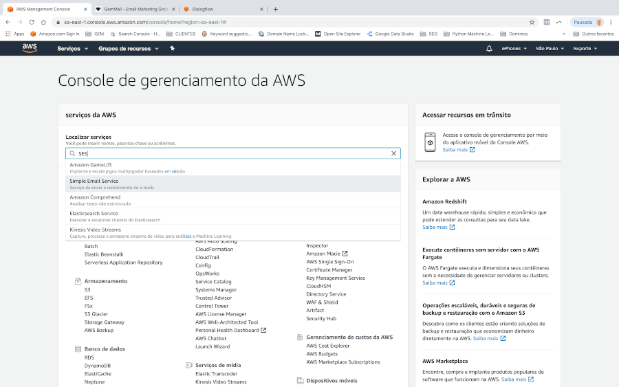Click the browser forward arrow
This screenshot has width=619, height=387.
coord(20,22)
